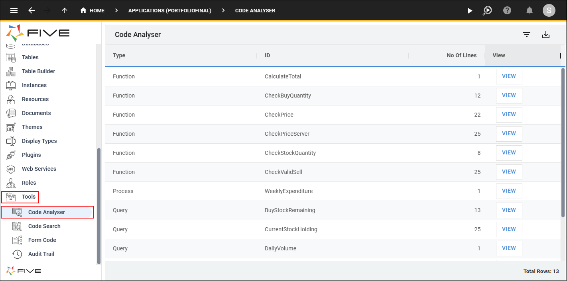Screen dimensions: 567x281
Task: Click the Five logo at sidebar bottom
Action: click(x=23, y=271)
